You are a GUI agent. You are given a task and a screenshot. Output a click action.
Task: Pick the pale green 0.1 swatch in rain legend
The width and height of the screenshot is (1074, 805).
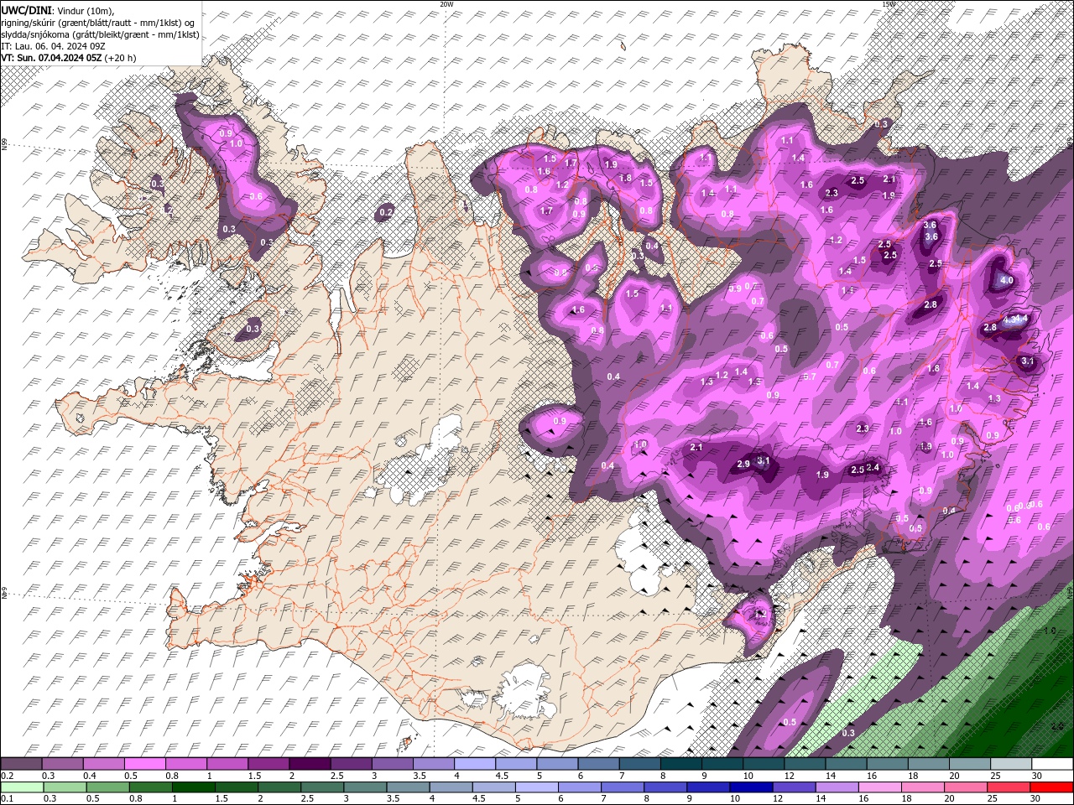pyautogui.click(x=22, y=788)
